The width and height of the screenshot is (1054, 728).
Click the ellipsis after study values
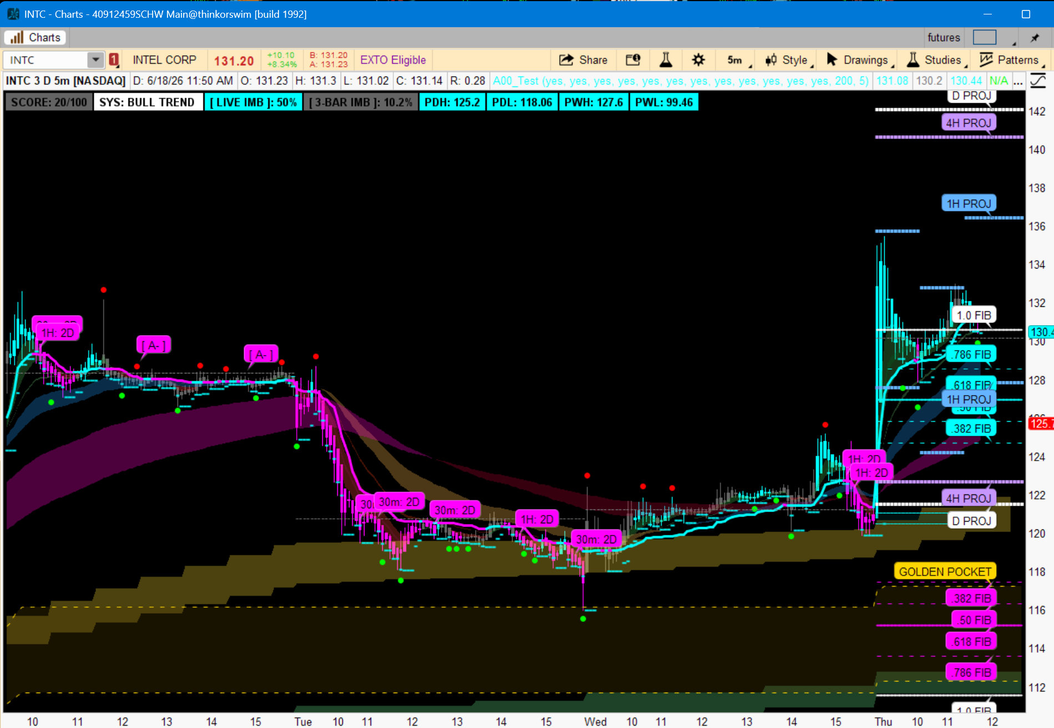click(1018, 81)
